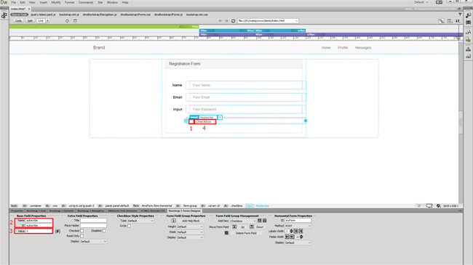Click the move down arrow icon before Down

tap(252, 227)
